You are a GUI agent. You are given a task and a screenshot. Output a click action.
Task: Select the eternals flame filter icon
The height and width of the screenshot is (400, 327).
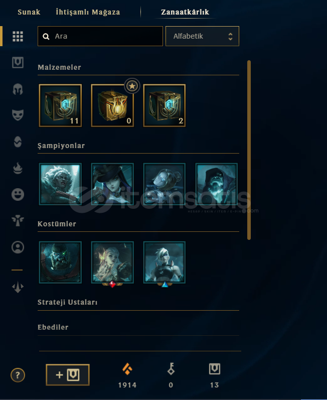18,168
